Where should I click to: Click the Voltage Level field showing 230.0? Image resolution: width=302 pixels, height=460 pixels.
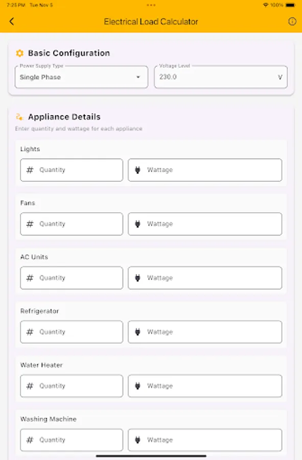[220, 77]
